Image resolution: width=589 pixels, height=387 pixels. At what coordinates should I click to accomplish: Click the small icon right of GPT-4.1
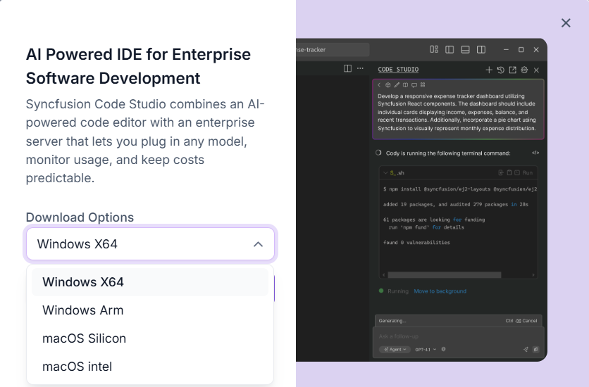444,349
